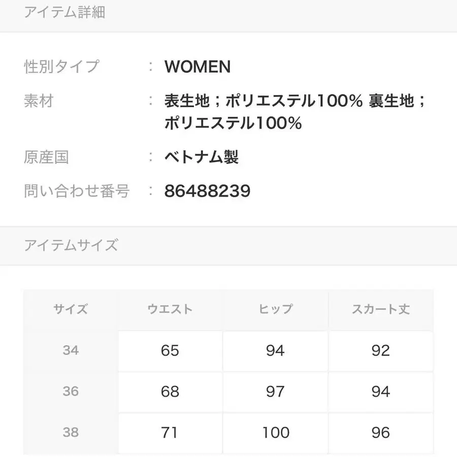Click the 素材 material label
The width and height of the screenshot is (457, 457).
point(39,101)
